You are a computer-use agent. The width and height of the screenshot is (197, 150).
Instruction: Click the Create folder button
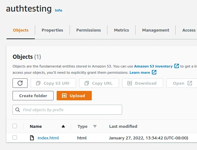[33, 96]
